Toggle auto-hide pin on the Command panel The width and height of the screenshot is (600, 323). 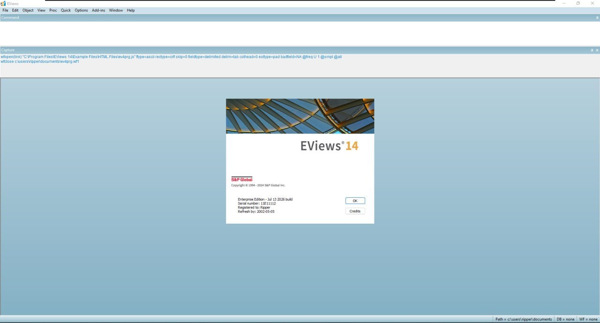pyautogui.click(x=597, y=17)
